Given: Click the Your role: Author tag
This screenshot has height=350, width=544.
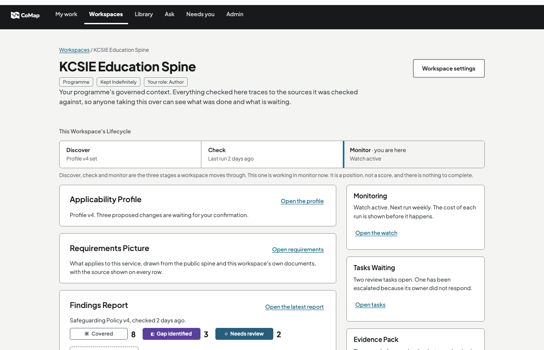Looking at the screenshot, I should (x=166, y=82).
